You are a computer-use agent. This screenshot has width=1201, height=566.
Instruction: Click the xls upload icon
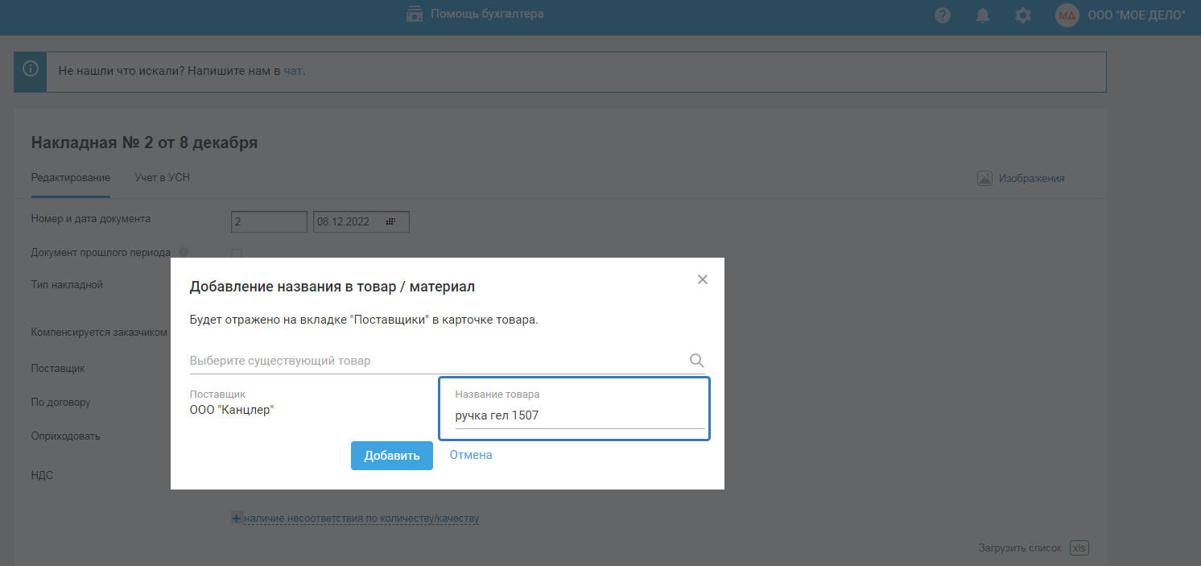point(1079,547)
